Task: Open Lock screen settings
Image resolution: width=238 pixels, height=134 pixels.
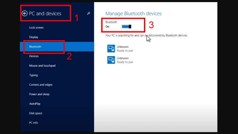Action: tap(36, 28)
